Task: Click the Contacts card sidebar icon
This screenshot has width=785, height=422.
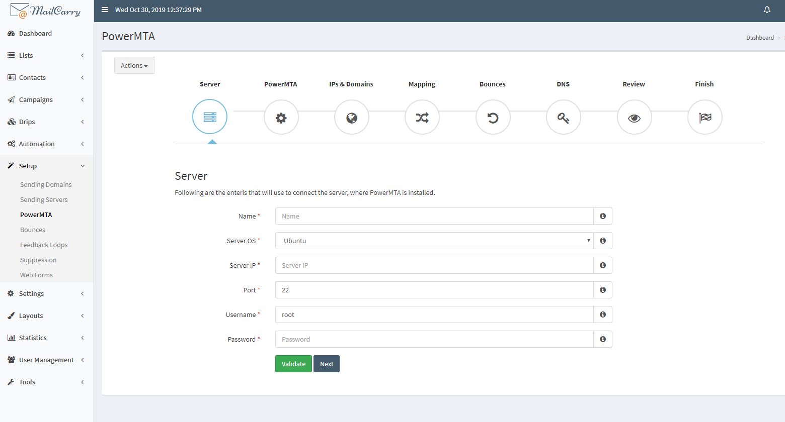Action: [x=11, y=77]
